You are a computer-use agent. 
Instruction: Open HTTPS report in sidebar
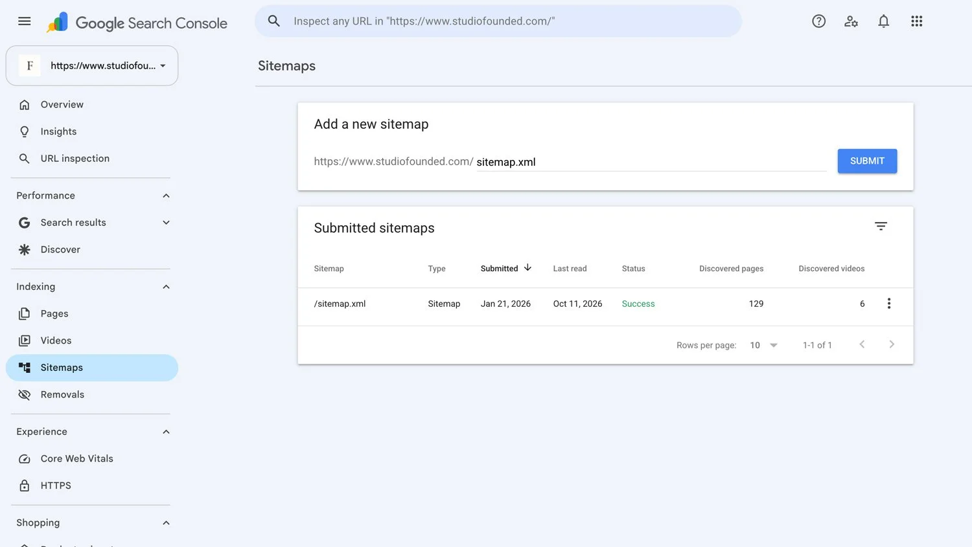[x=92, y=486]
